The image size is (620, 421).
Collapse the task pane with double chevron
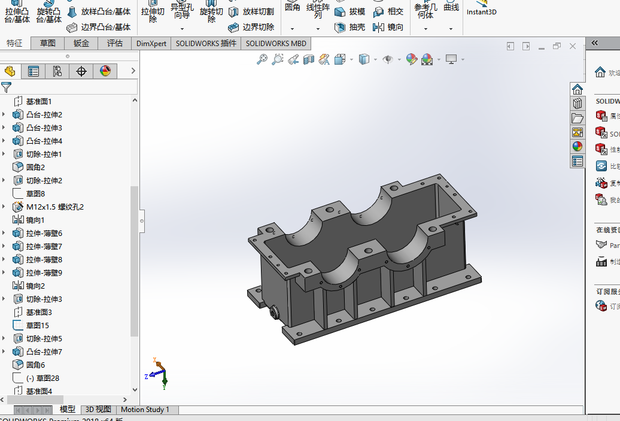pyautogui.click(x=595, y=43)
